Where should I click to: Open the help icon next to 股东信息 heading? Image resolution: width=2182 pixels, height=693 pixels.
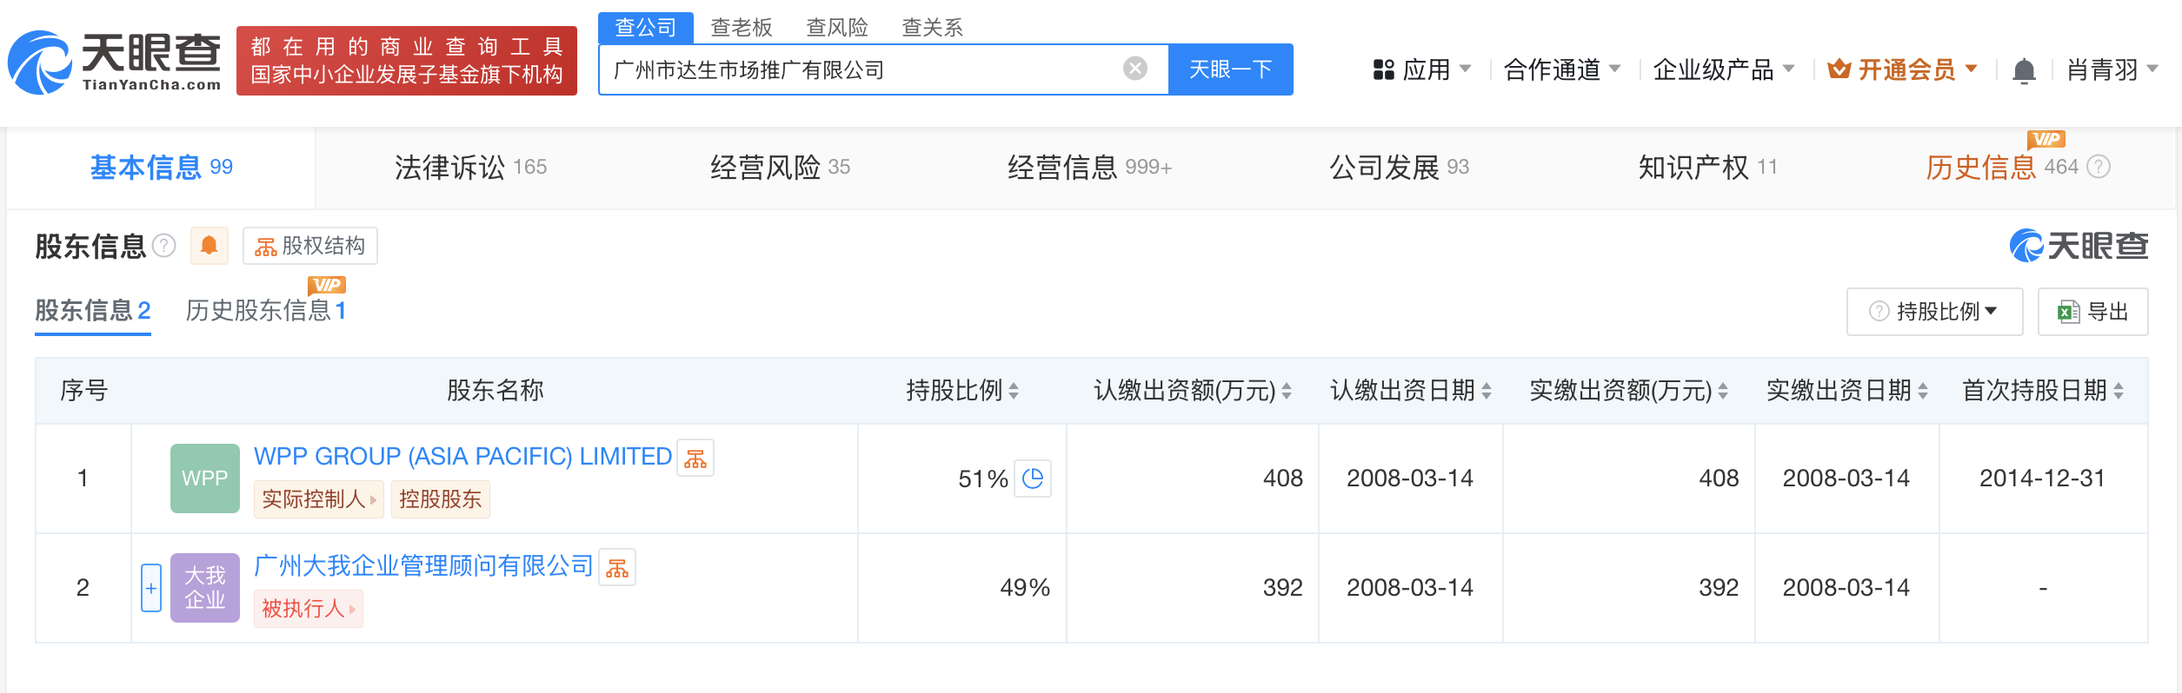pyautogui.click(x=164, y=246)
